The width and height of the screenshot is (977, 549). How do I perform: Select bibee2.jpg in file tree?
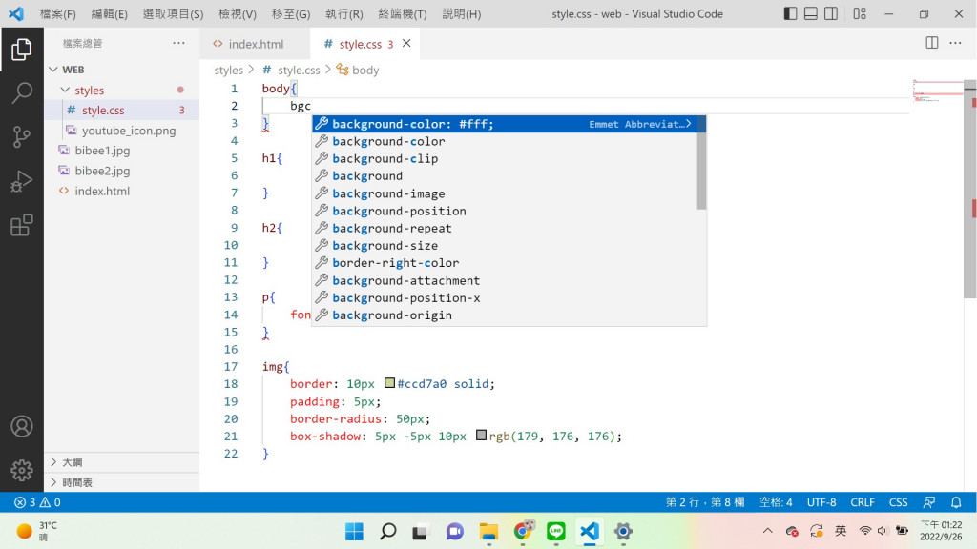(x=121, y=171)
